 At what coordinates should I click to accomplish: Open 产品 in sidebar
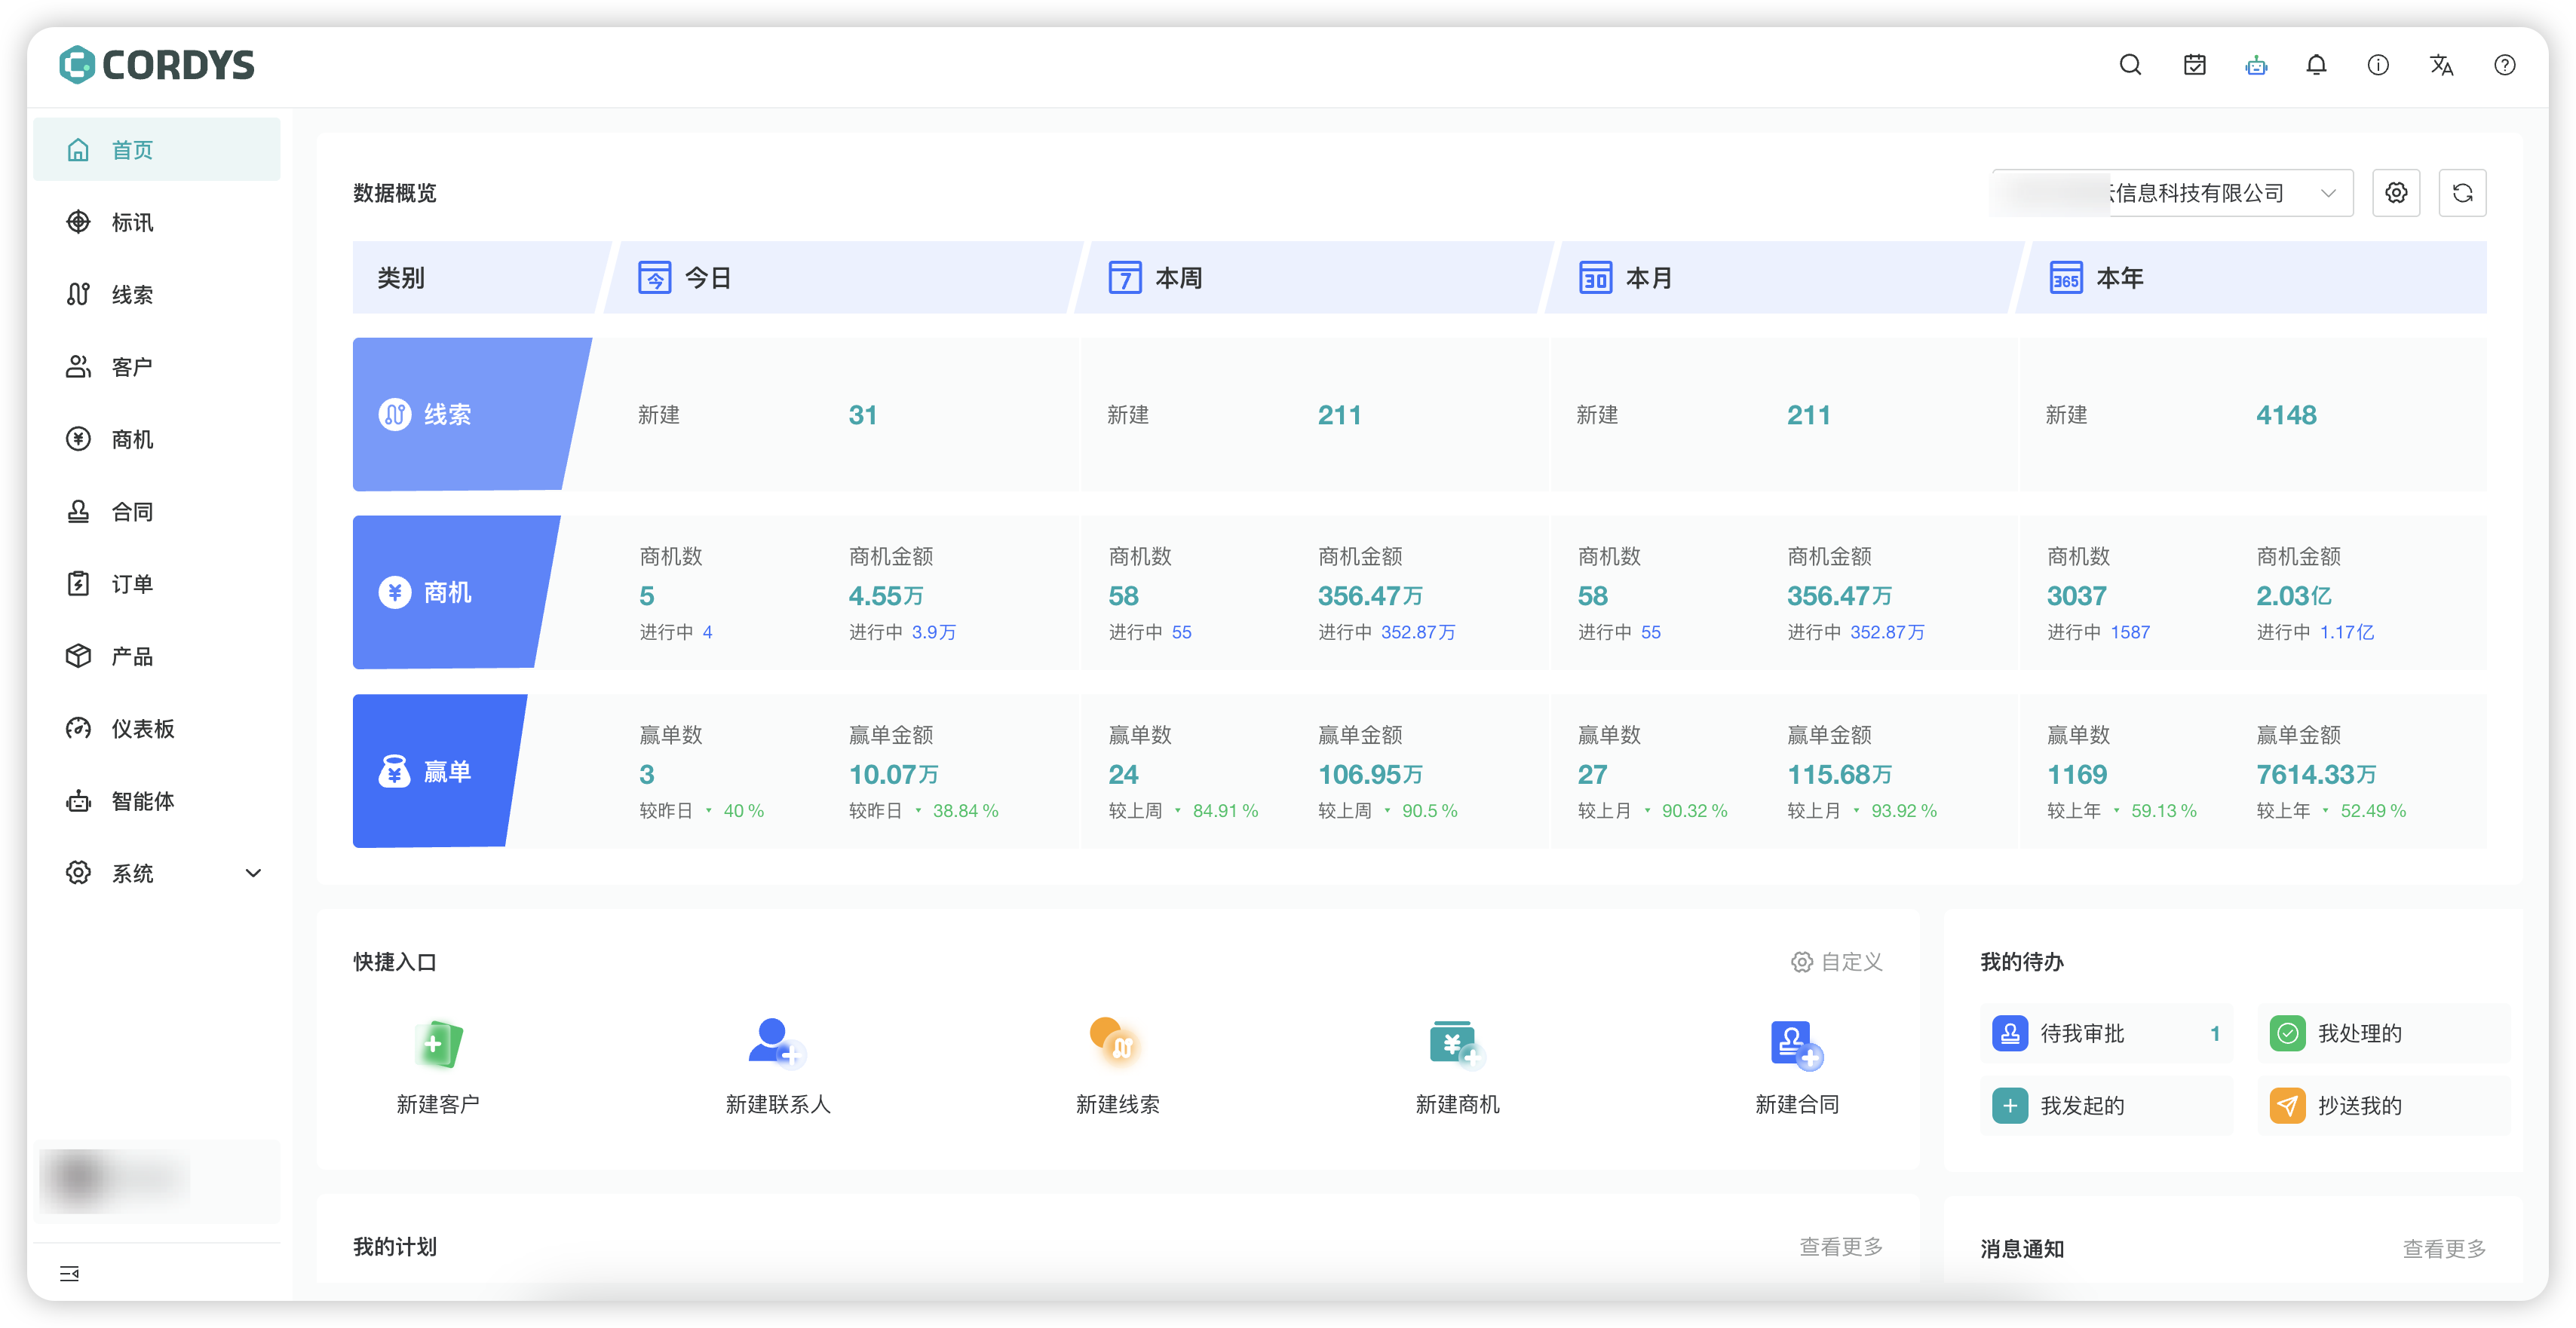[157, 656]
